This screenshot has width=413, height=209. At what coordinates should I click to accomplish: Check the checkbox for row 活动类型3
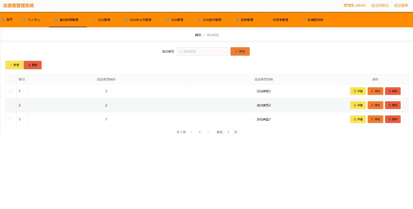[11, 91]
